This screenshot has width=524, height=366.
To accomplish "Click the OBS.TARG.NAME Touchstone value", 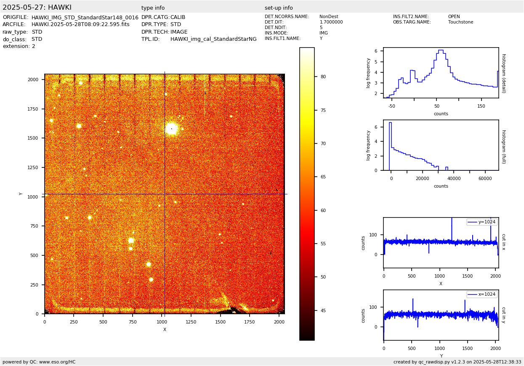I will pyautogui.click(x=460, y=22).
